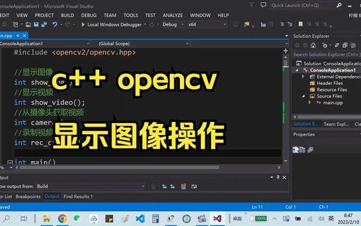Click the editor vertical scrollbar thumb
This screenshot has height=226, width=361.
pyautogui.click(x=286, y=62)
